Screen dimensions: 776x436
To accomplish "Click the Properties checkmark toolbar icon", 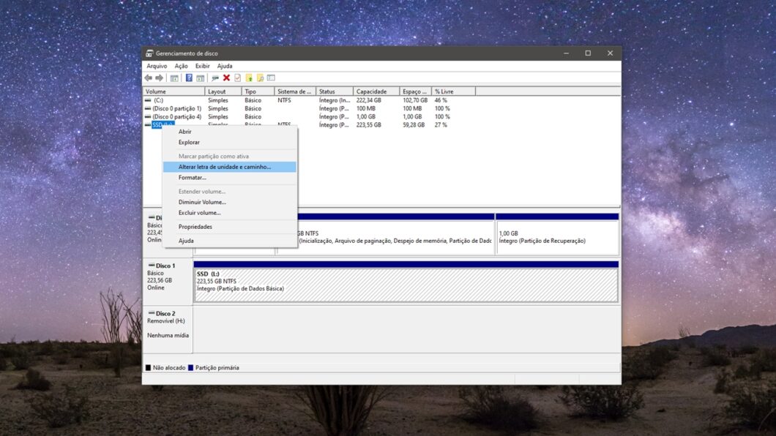I will [237, 78].
